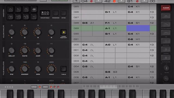Click the left arrow button before 81

tap(122, 1)
